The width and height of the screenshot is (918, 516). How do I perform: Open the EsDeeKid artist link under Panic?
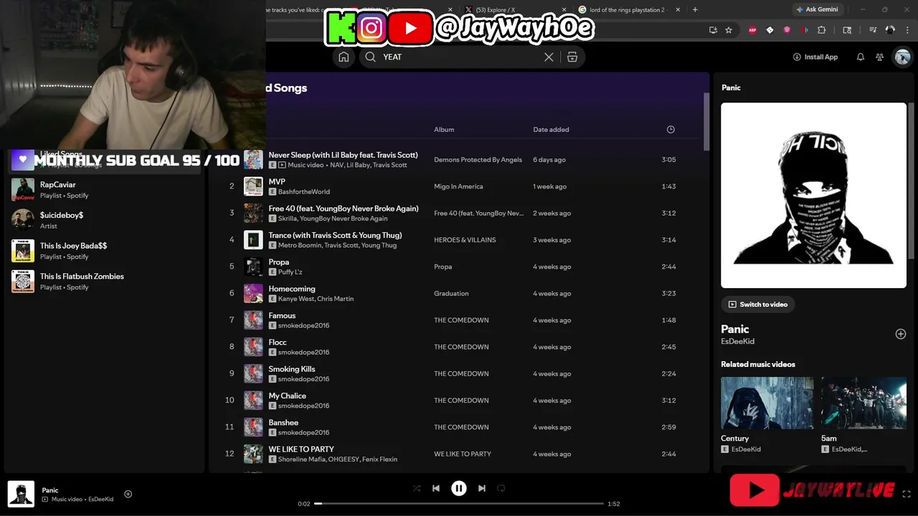[x=737, y=342]
